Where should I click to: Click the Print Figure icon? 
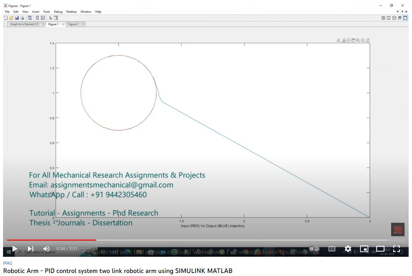pyautogui.click(x=22, y=18)
